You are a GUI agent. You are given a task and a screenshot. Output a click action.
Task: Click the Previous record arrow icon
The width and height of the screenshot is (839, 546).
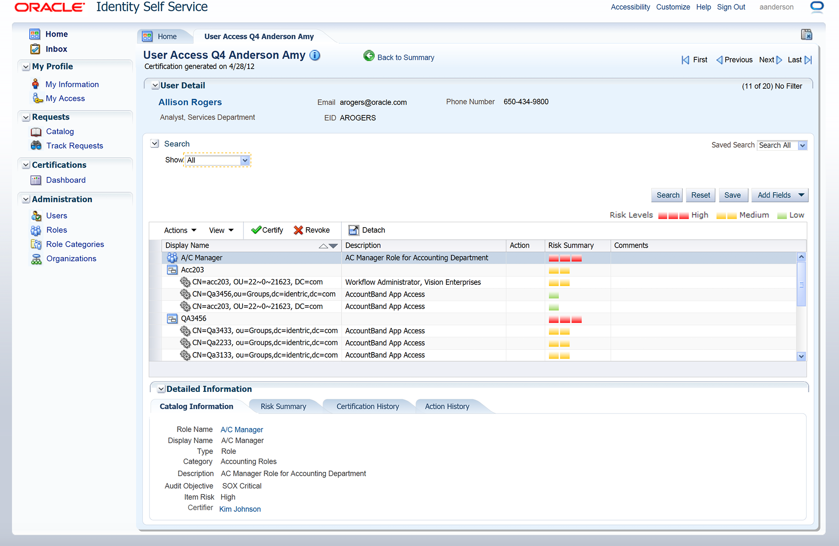[719, 60]
